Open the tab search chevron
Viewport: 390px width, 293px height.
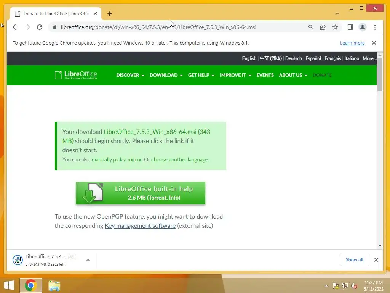point(337,14)
